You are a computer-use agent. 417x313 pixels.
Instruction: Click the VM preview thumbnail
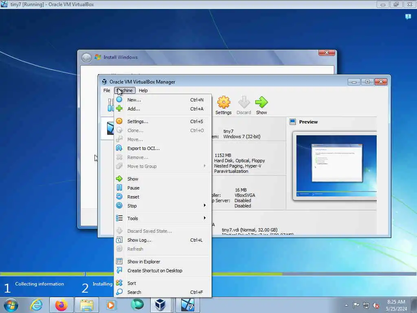(336, 166)
